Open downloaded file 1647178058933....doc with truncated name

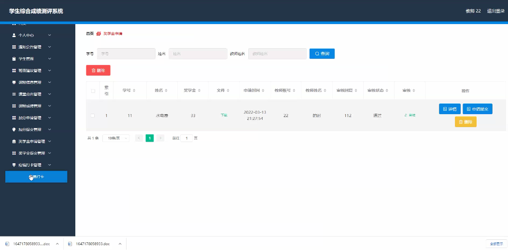(31, 244)
